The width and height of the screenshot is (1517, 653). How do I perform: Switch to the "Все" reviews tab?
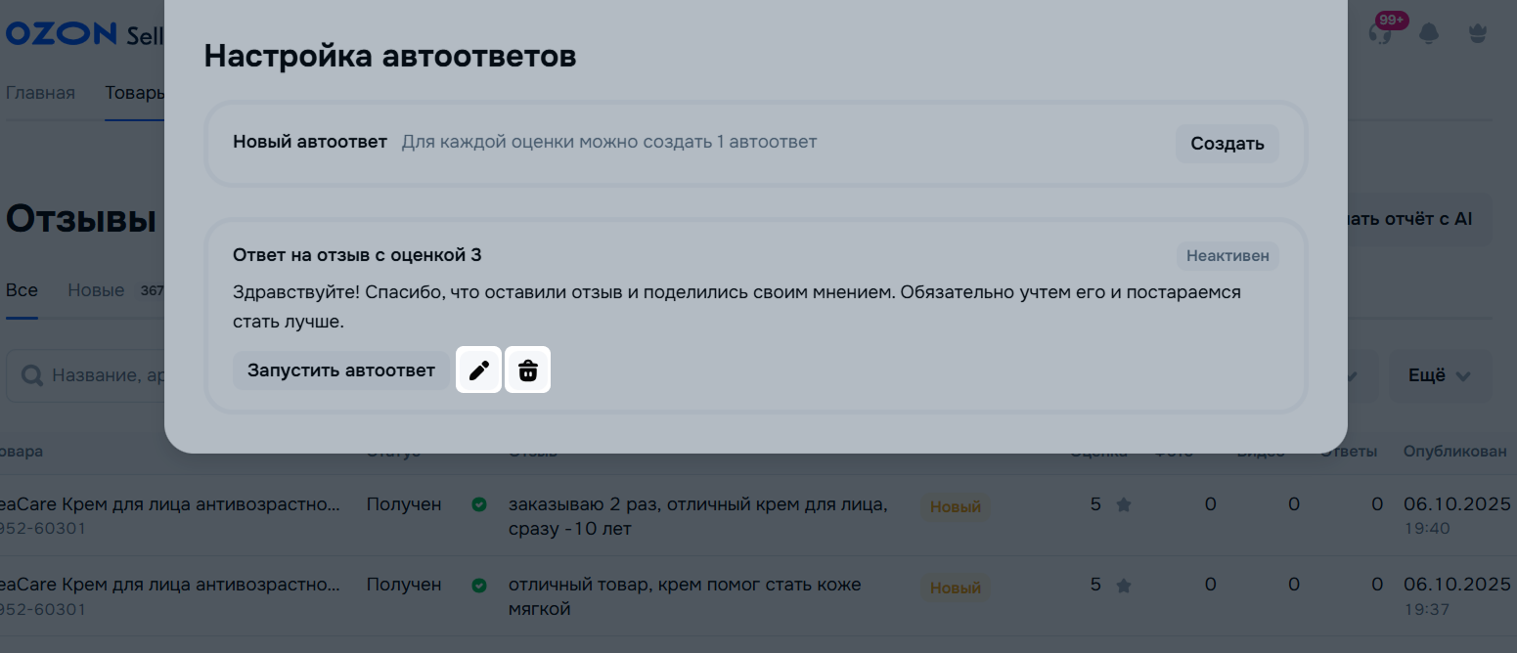click(22, 290)
